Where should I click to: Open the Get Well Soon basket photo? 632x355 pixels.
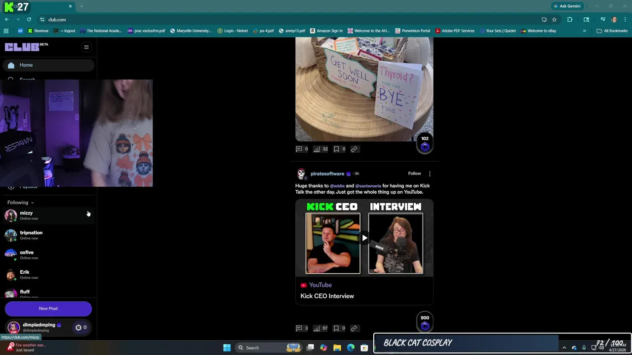tap(364, 89)
